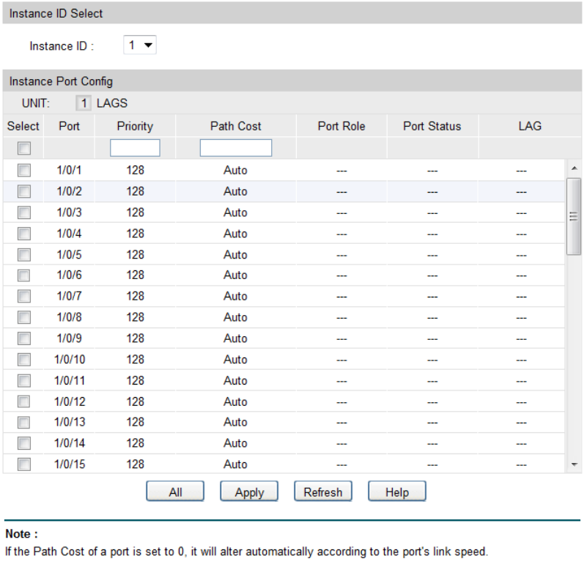This screenshot has width=584, height=567.
Task: Click the Apply button
Action: 249,492
